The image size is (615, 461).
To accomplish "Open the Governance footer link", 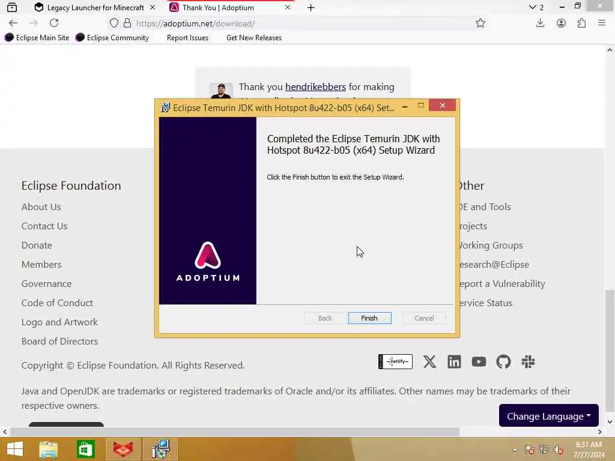I will 47,283.
